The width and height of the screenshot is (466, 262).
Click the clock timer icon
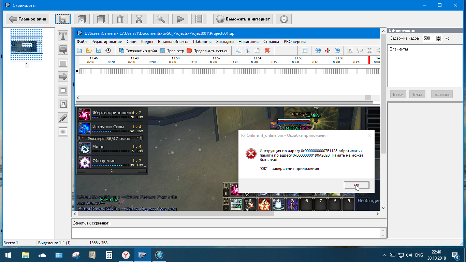click(284, 19)
